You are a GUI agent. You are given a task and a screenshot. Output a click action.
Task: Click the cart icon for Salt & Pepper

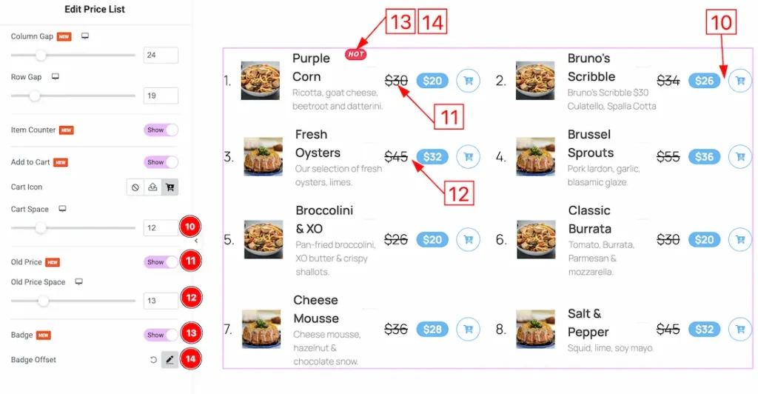pos(739,329)
